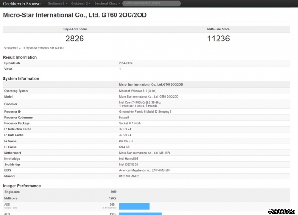Click the Geekbench 3.1.4 Tryout version text
298x215 pixels.
(x=34, y=48)
